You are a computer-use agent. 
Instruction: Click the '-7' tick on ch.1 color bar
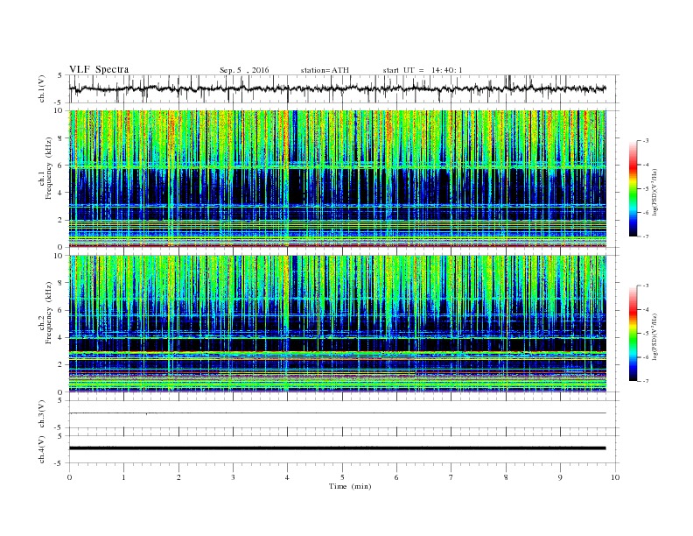[645, 236]
